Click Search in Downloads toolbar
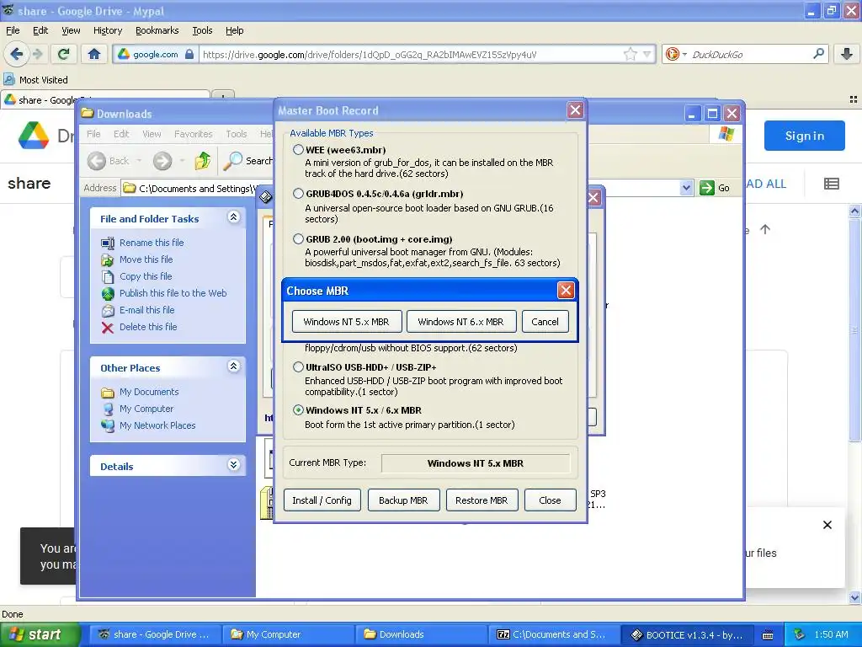The height and width of the screenshot is (647, 862). tap(248, 161)
